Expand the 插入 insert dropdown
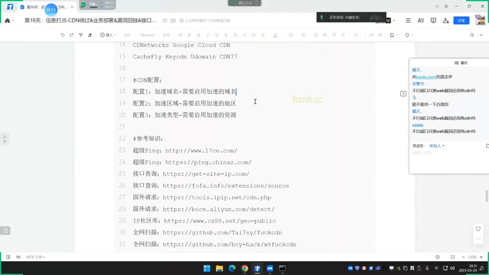Viewport: 489px width, 275px height. click(x=108, y=35)
